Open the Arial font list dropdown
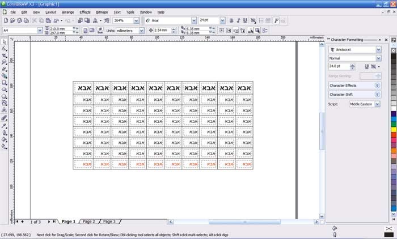Viewport: 397px width, 239px height. point(194,20)
